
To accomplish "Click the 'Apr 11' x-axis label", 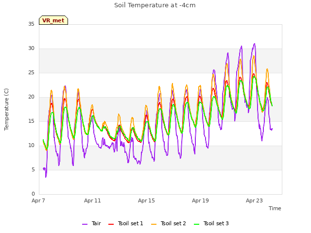I will [x=92, y=200].
